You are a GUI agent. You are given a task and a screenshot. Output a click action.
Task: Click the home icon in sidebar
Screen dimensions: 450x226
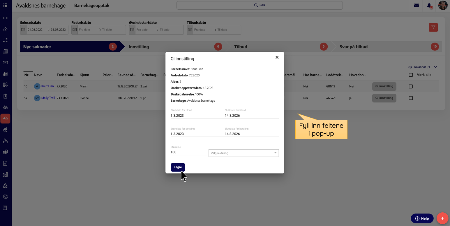(5, 29)
